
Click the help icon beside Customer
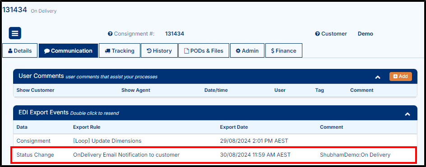click(317, 34)
